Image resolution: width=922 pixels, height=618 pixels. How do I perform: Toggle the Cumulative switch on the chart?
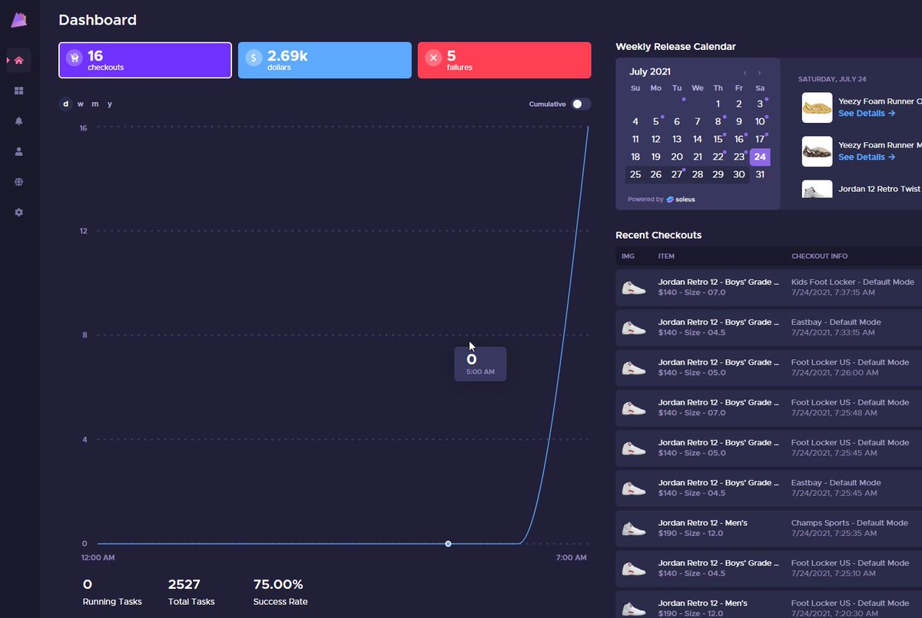point(580,104)
